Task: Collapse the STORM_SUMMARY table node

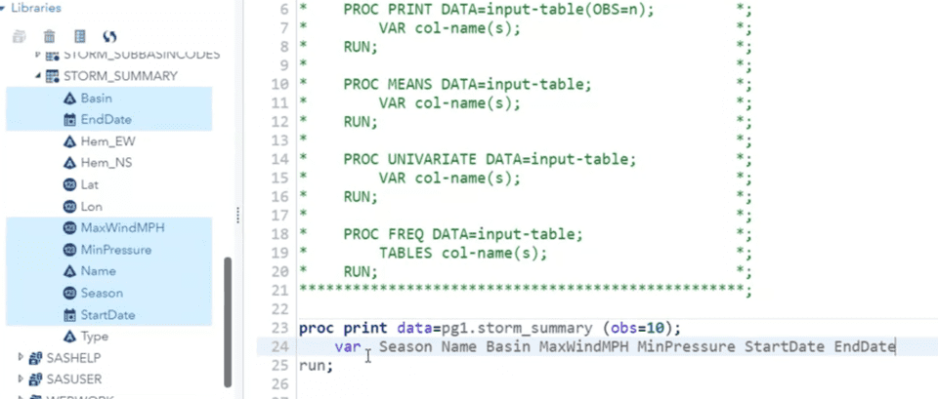Action: tap(37, 76)
